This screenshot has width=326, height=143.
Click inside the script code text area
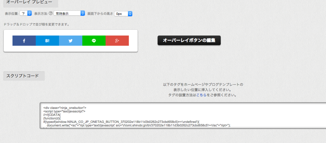(x=183, y=116)
